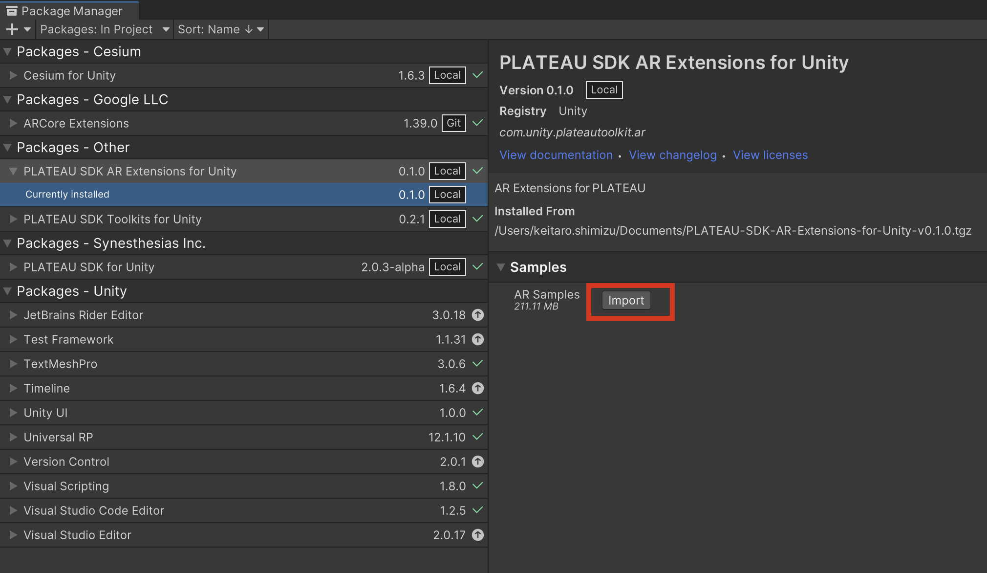Click the plus add package icon
987x573 pixels.
point(12,29)
